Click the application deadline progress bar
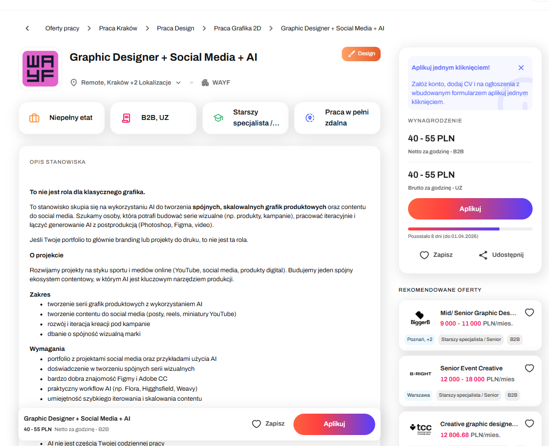Image resolution: width=549 pixels, height=446 pixels. point(470,229)
